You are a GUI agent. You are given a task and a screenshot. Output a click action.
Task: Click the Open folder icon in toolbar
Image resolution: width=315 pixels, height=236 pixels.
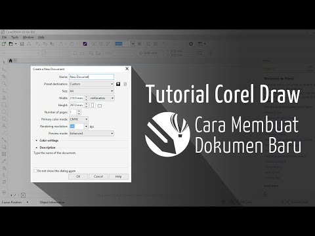pos(10,44)
